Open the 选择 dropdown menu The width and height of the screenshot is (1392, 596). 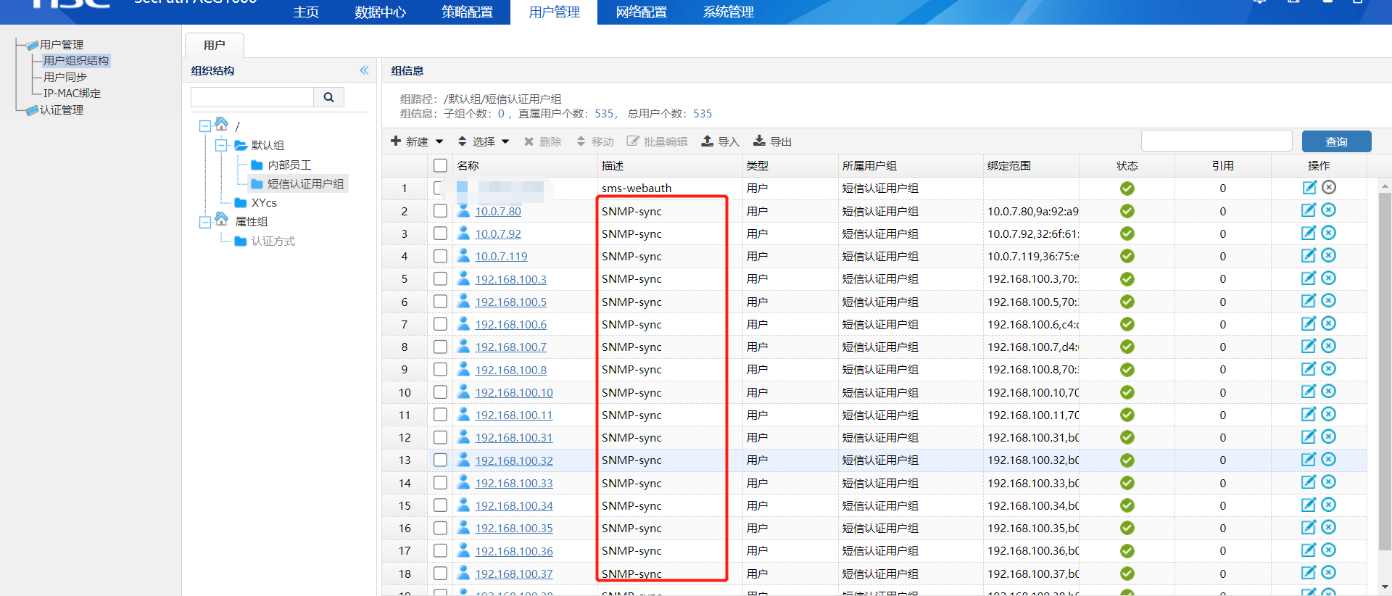[x=484, y=141]
